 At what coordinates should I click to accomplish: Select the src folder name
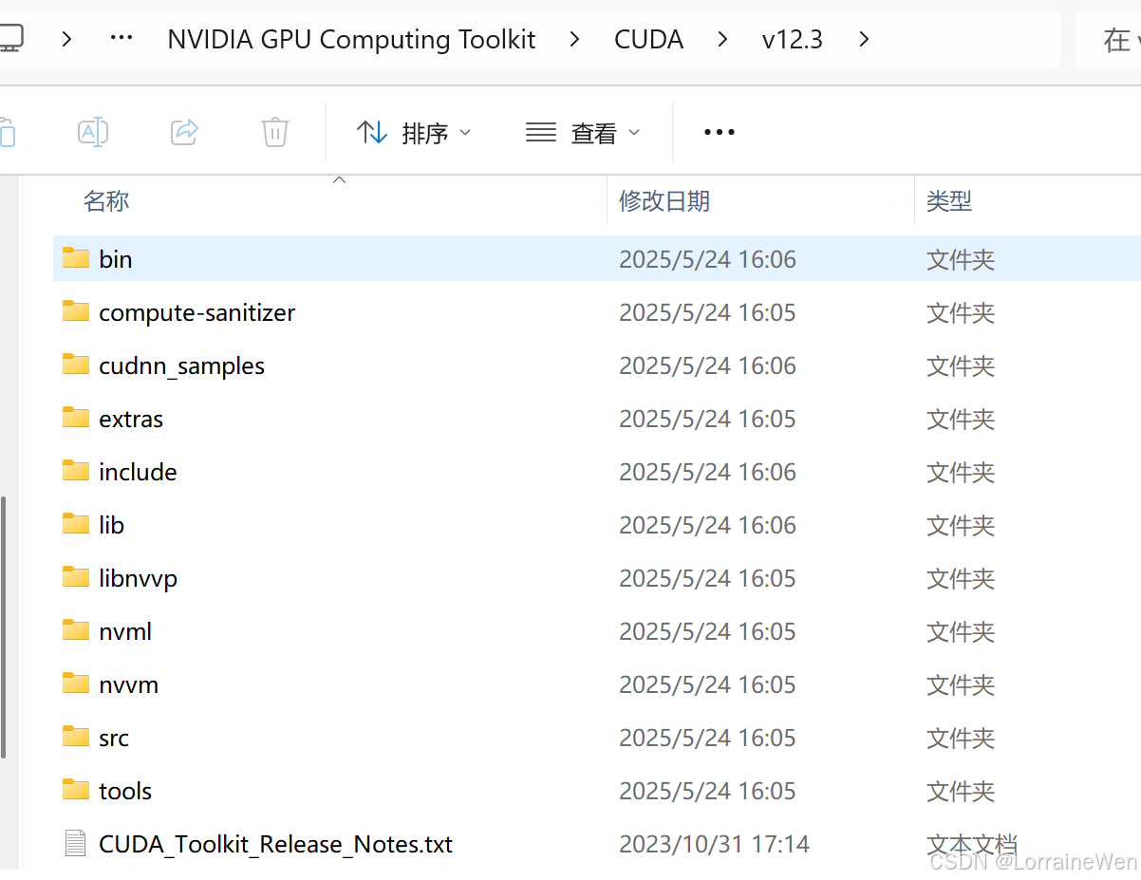114,738
